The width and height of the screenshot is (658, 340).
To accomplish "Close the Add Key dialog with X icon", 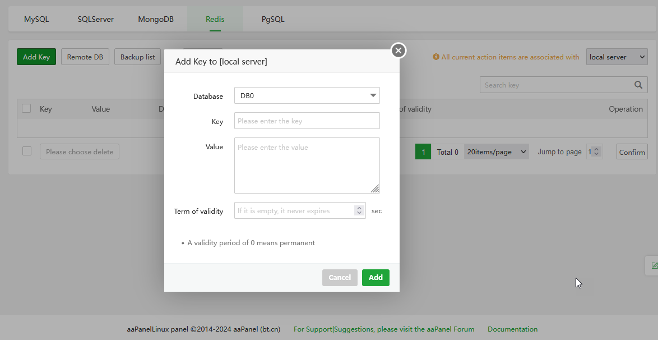I will click(398, 50).
